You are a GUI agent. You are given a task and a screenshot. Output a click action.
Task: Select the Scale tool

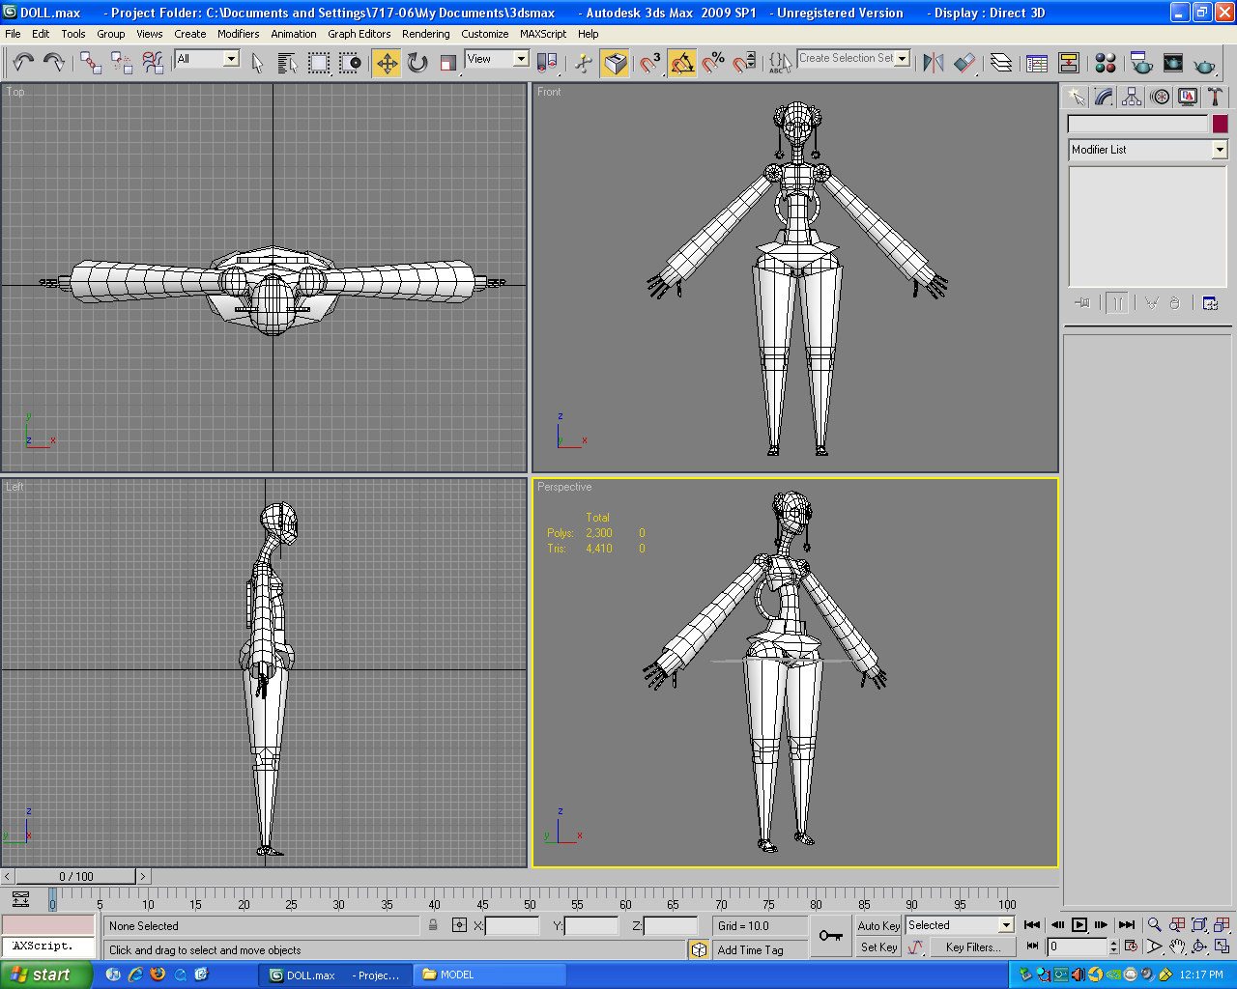(x=448, y=63)
